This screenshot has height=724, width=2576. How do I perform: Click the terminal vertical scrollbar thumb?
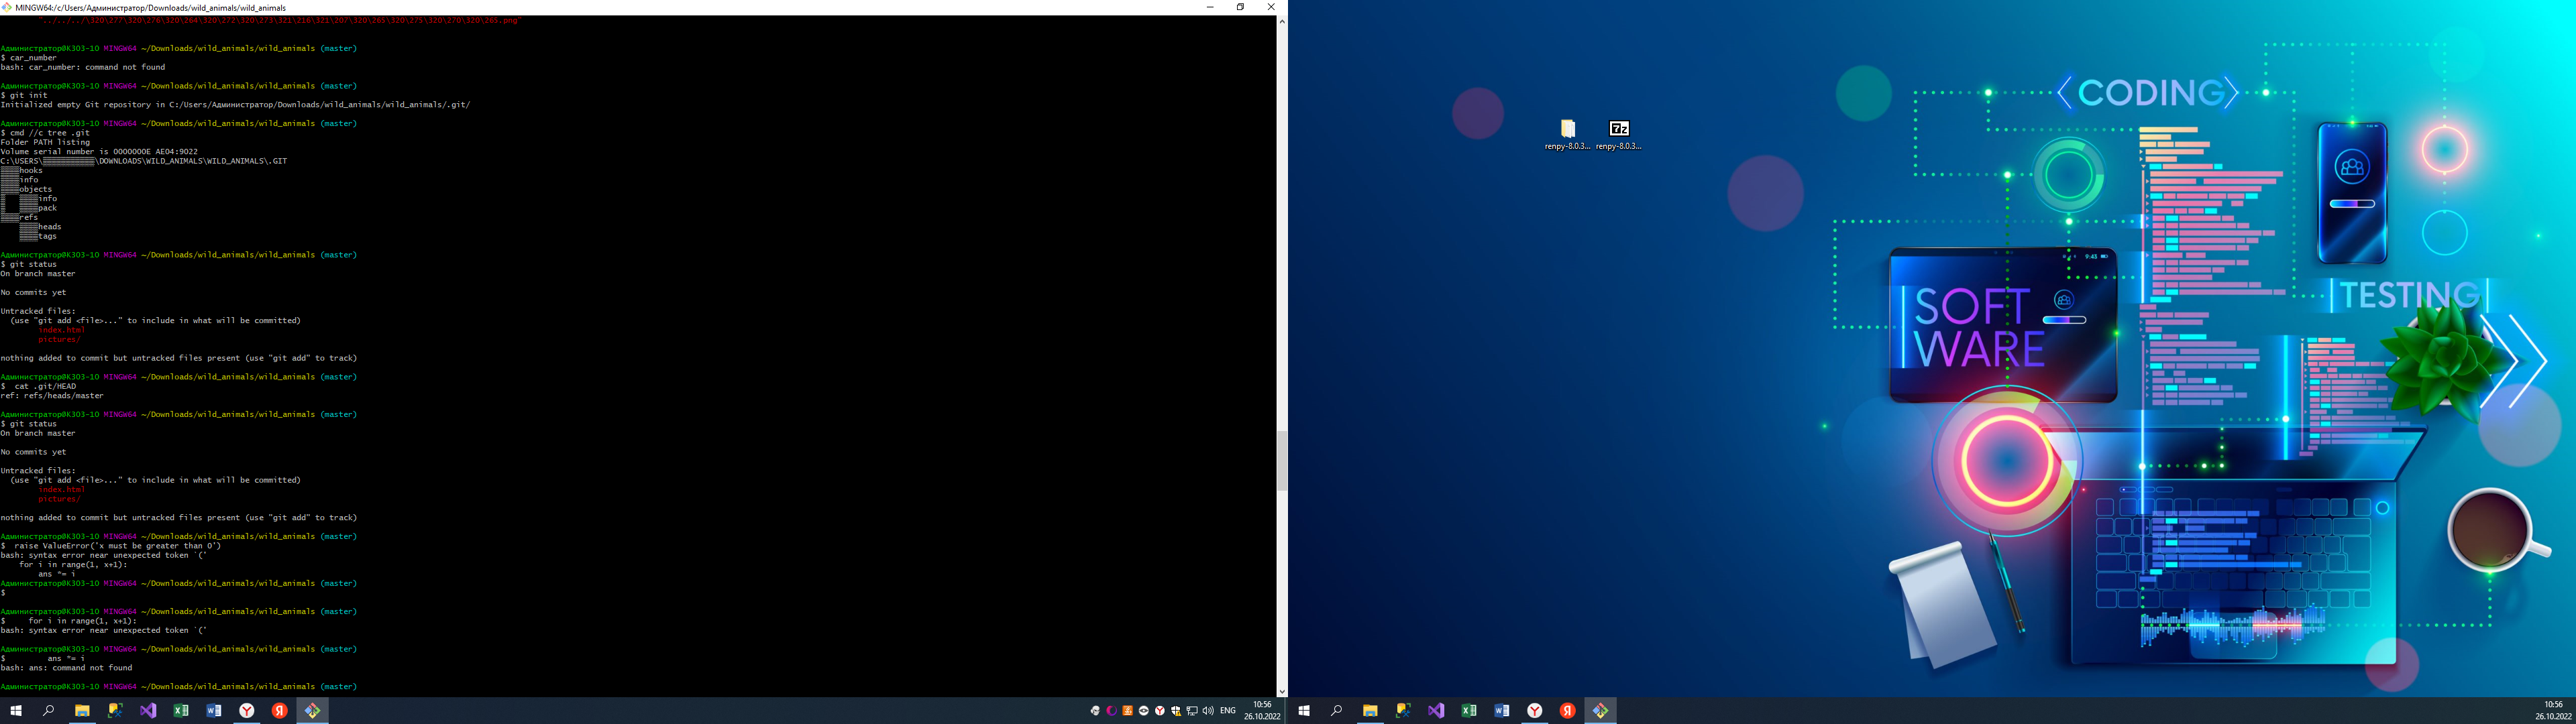(1282, 460)
